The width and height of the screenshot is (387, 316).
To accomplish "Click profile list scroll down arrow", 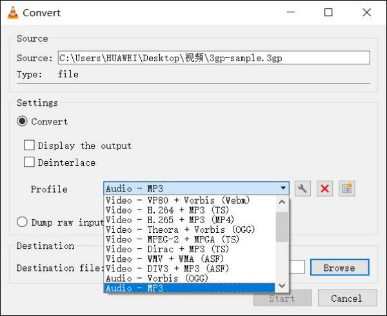I will [x=282, y=286].
